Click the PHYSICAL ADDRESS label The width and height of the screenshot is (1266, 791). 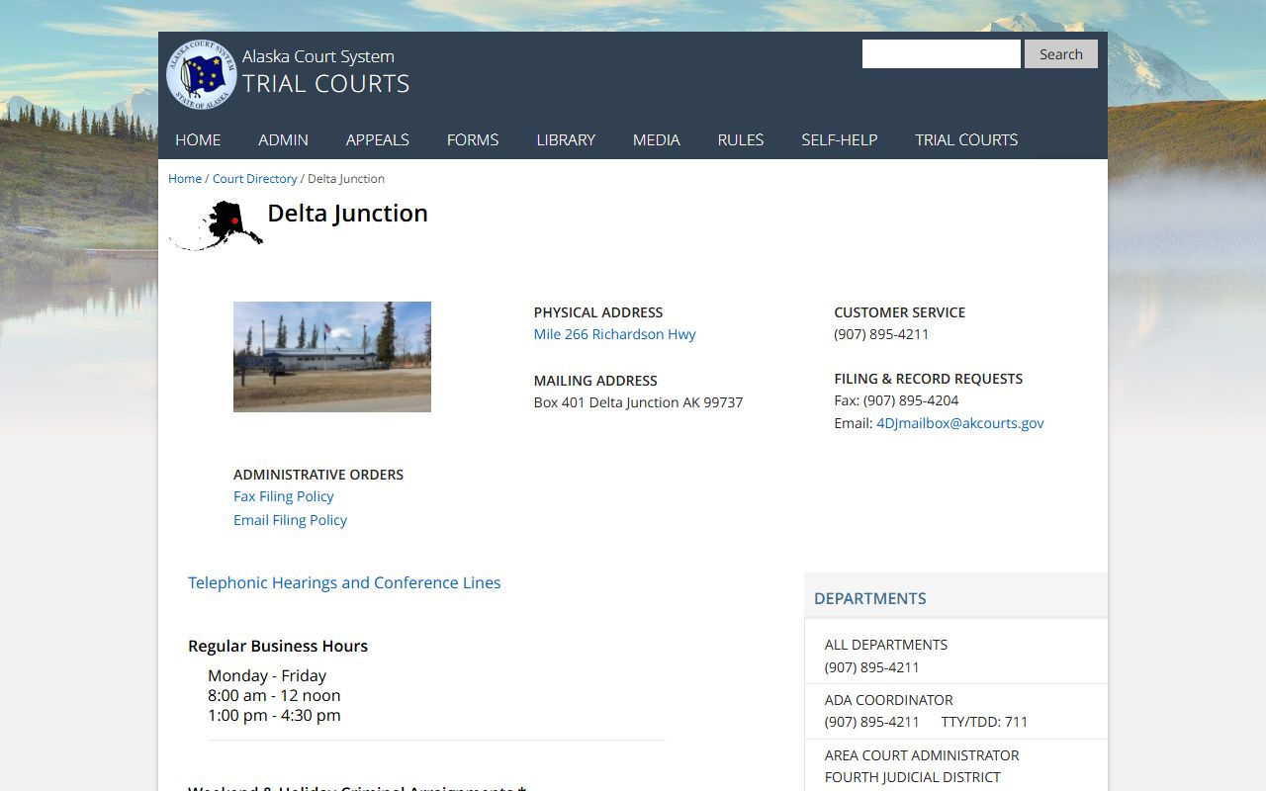598,312
